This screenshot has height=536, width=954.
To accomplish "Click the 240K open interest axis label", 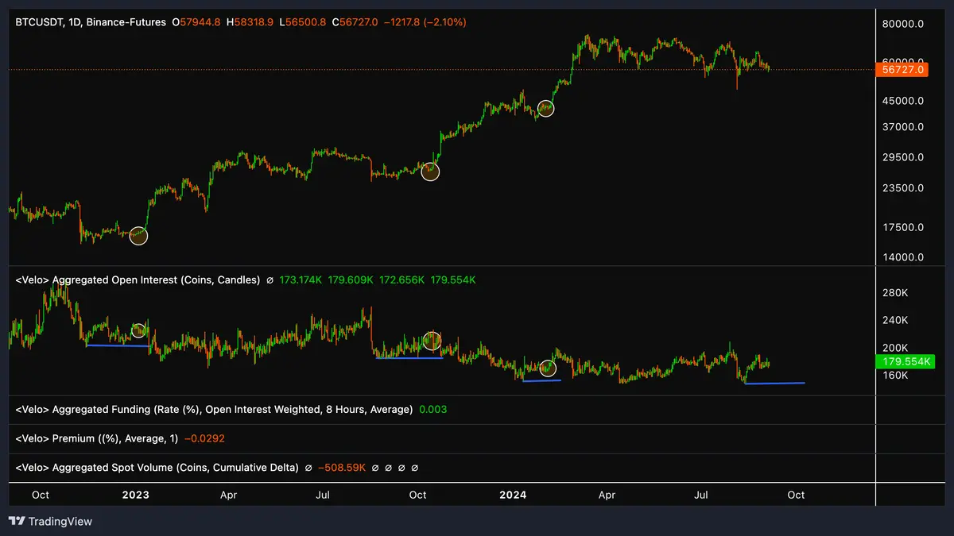I will (x=895, y=320).
